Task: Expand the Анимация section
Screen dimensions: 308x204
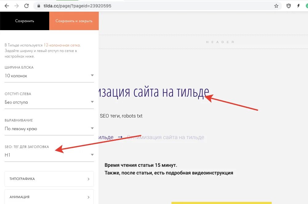Action: [x=49, y=197]
